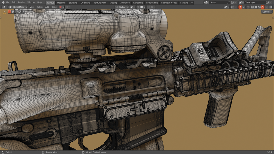Click the "Object Context Menu" status text

[96, 152]
